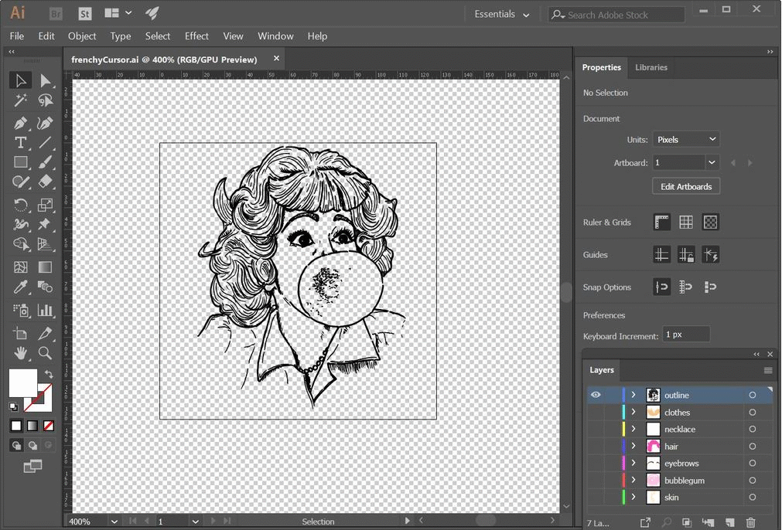Open the Effect menu
This screenshot has height=530, width=782.
click(x=196, y=36)
